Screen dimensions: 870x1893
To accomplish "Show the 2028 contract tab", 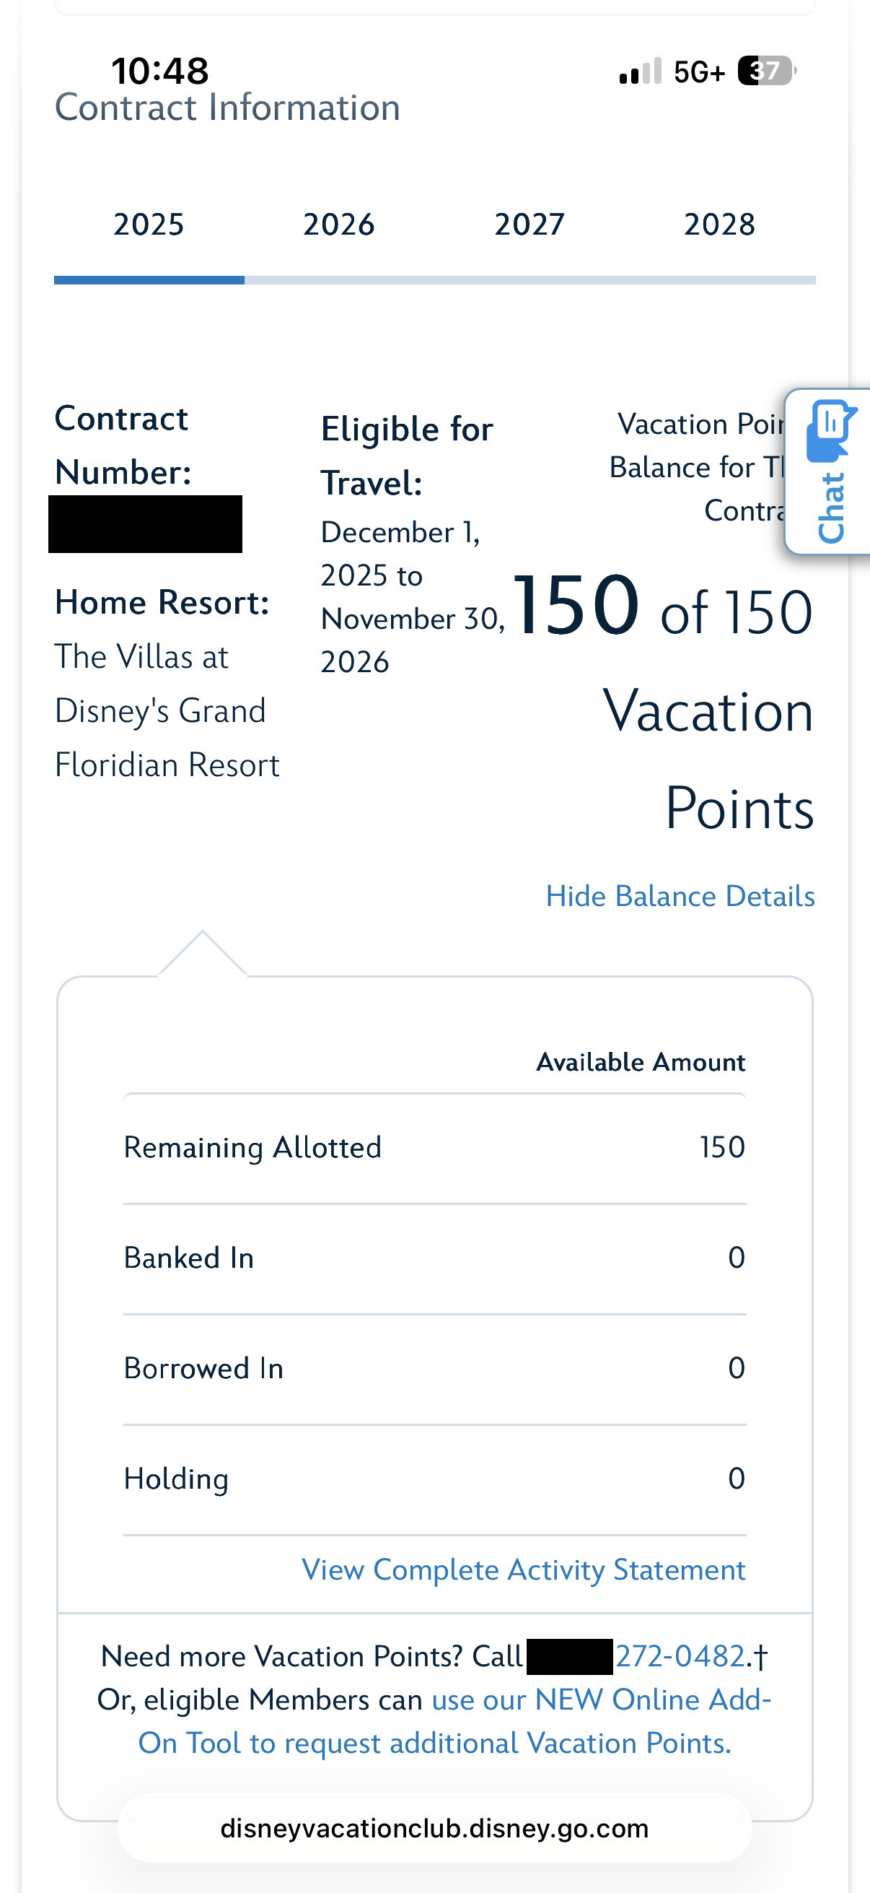I will tap(719, 225).
